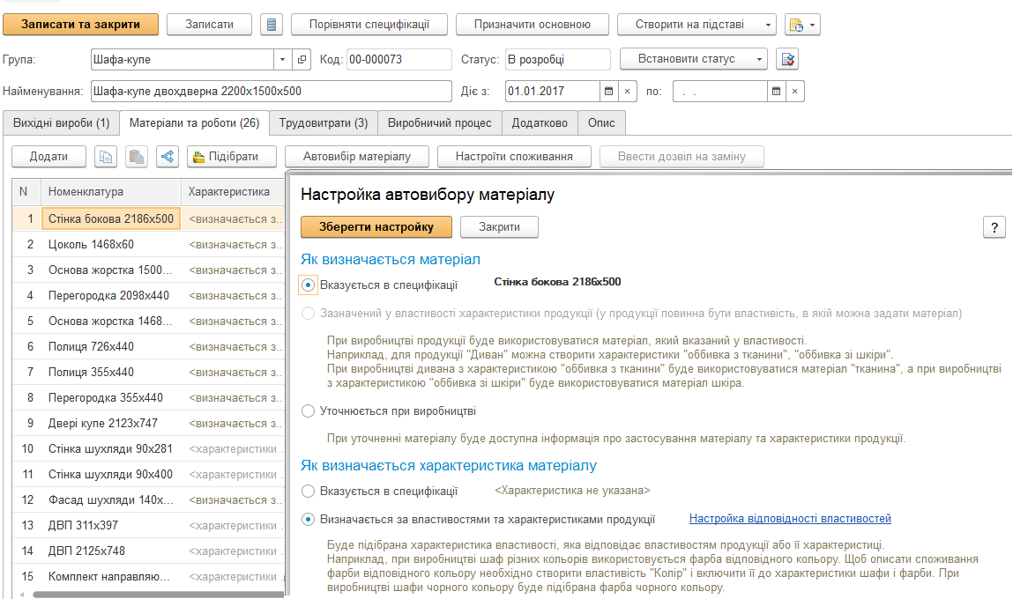Click the icon next to Встановити статус
Screen dimensions: 1013x599
[786, 60]
